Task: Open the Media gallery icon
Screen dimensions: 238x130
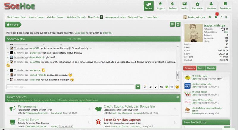Action: 185,6
